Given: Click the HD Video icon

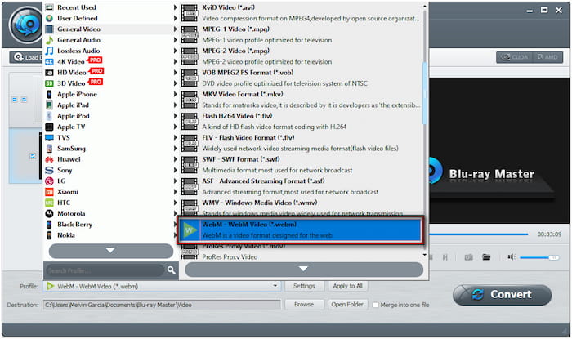Looking at the screenshot, I should (49, 73).
